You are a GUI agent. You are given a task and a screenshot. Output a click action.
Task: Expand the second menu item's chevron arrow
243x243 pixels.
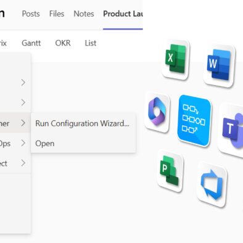coord(23,102)
